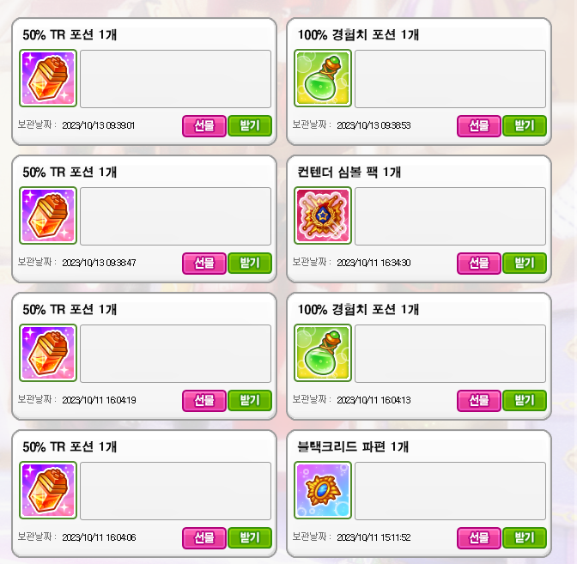Gift the EXP potion stored at 09:38:53 via 선물
This screenshot has width=577, height=564.
tap(479, 126)
